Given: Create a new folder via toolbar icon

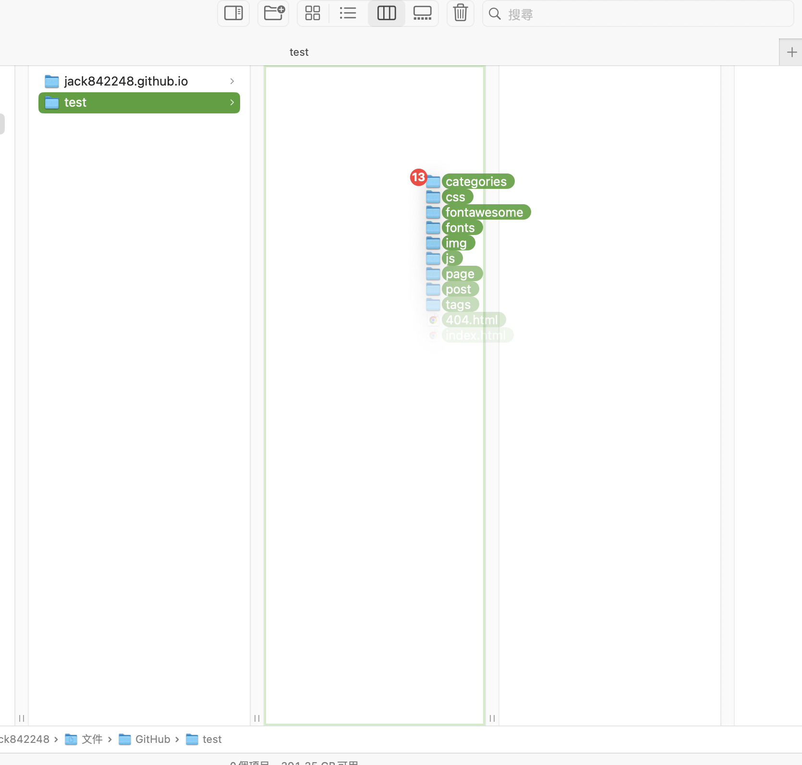Looking at the screenshot, I should click(x=274, y=13).
